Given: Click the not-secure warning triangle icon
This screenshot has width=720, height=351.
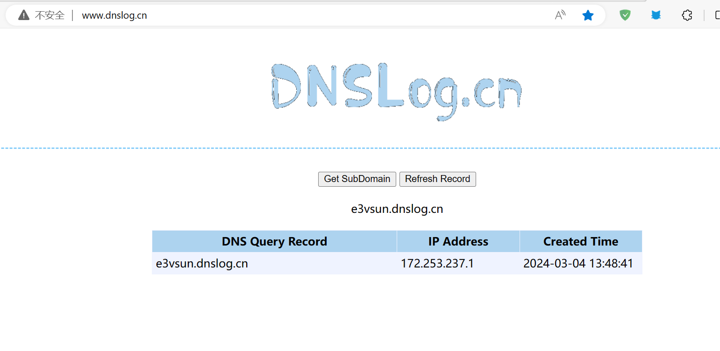Looking at the screenshot, I should pos(23,15).
